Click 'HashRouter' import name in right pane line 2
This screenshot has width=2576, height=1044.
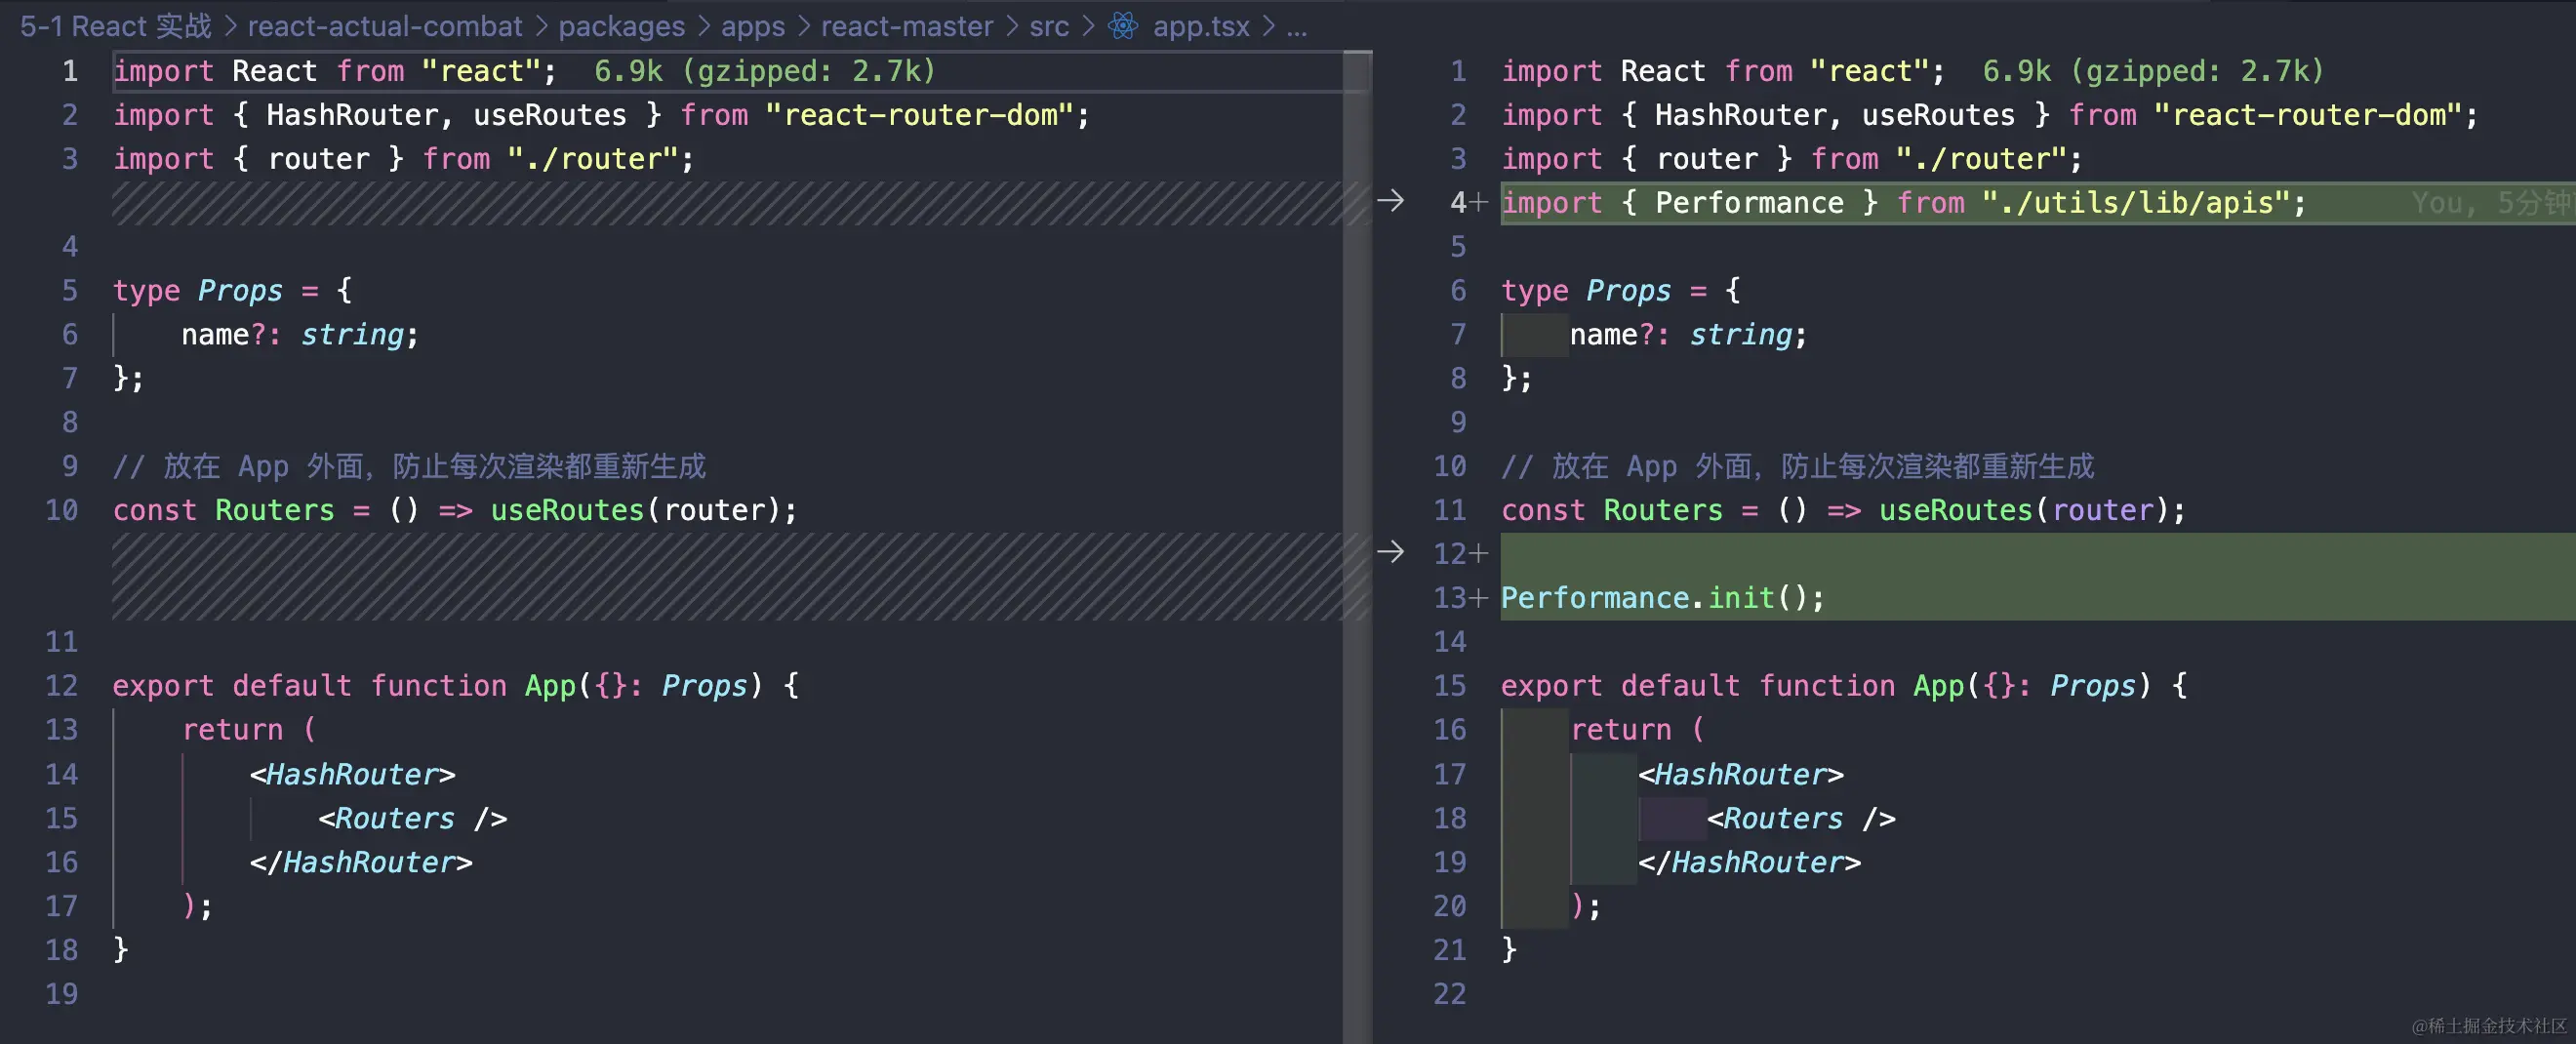1740,115
